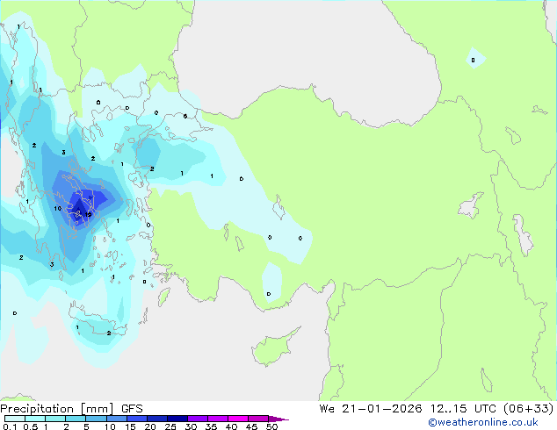The image size is (557, 430).
Task: Click the legend label '0.1'
Action: 10,426
